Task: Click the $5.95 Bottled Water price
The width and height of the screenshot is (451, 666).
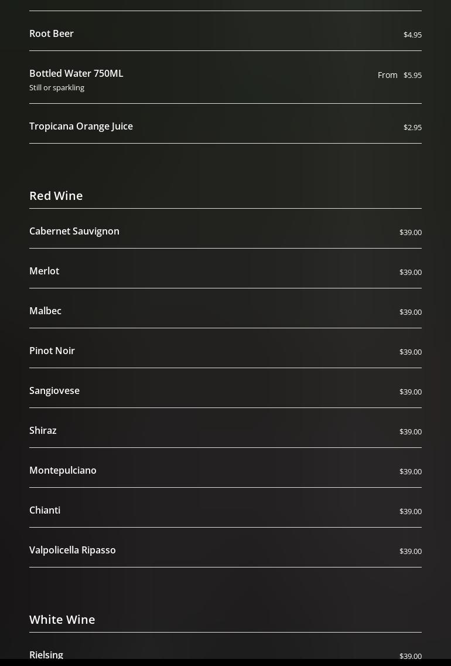Action: point(412,75)
